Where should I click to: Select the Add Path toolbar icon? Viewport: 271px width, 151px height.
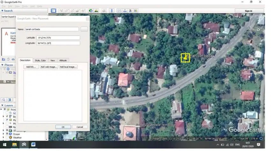click(72, 11)
